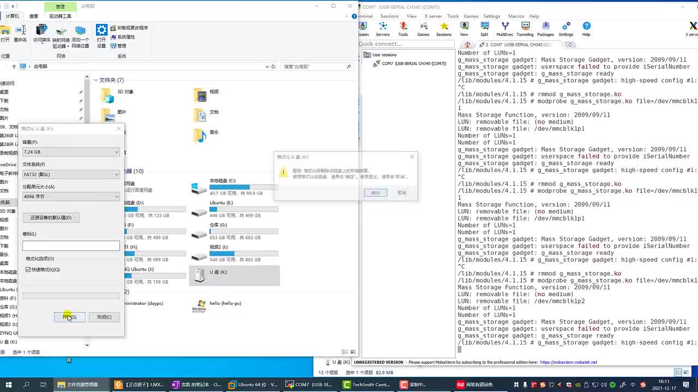Screen dimensions: 698x392
Task: Click the Split terminal icon
Action: click(484, 29)
